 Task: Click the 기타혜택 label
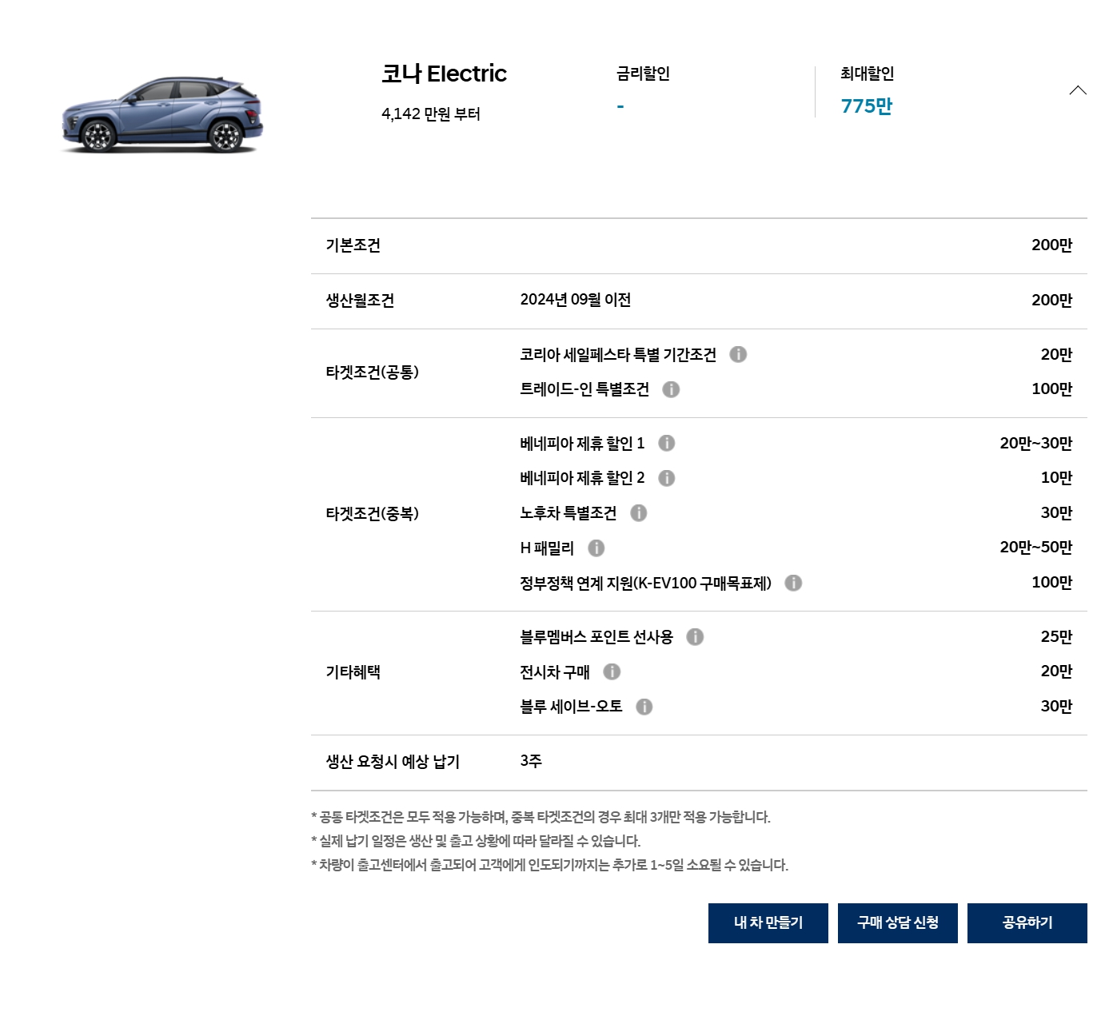pyautogui.click(x=353, y=672)
